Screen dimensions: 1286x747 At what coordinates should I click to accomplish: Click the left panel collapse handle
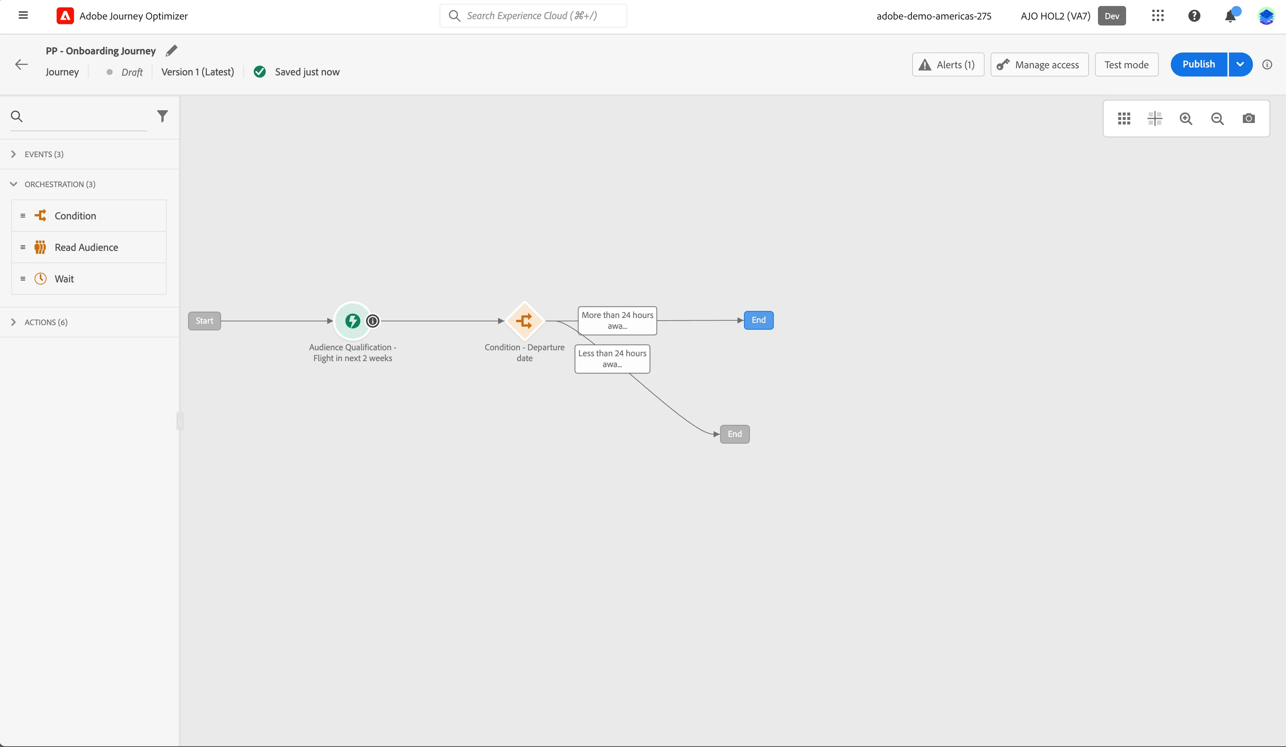point(180,421)
